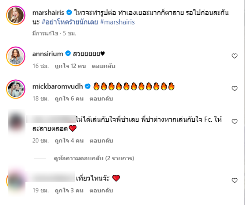Viewport: 245px width, 205px height.
Task: Go to marshairis username profile
Action: (48, 13)
